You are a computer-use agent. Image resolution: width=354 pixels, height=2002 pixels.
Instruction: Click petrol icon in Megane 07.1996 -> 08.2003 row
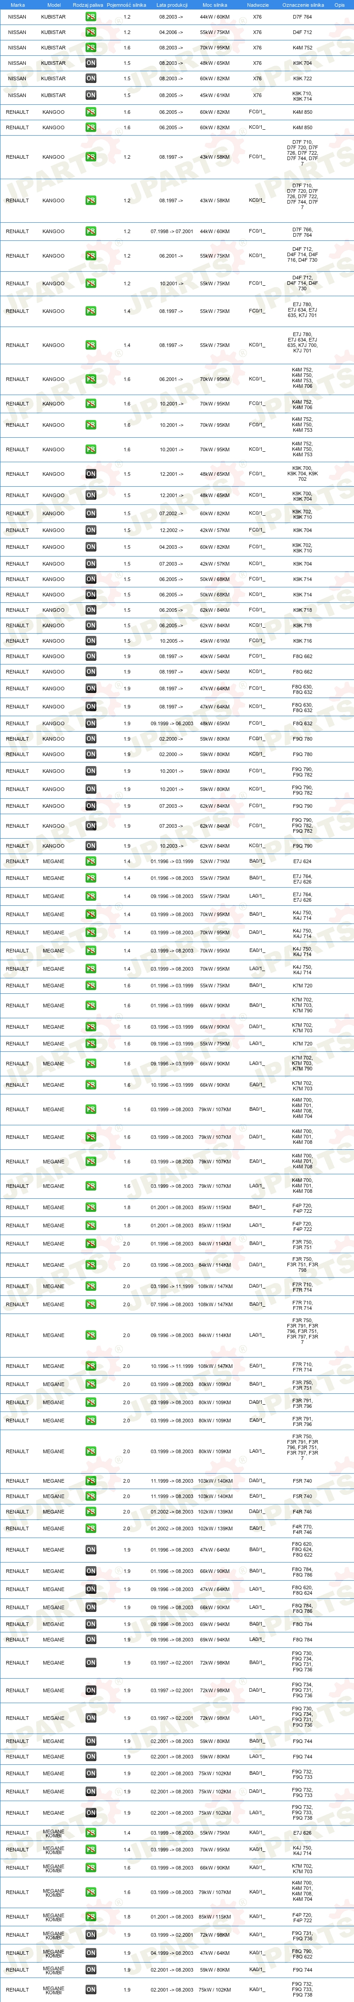(x=91, y=1305)
